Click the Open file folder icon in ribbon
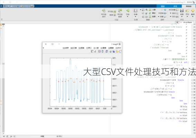The width and height of the screenshot is (196, 138). pos(187,10)
